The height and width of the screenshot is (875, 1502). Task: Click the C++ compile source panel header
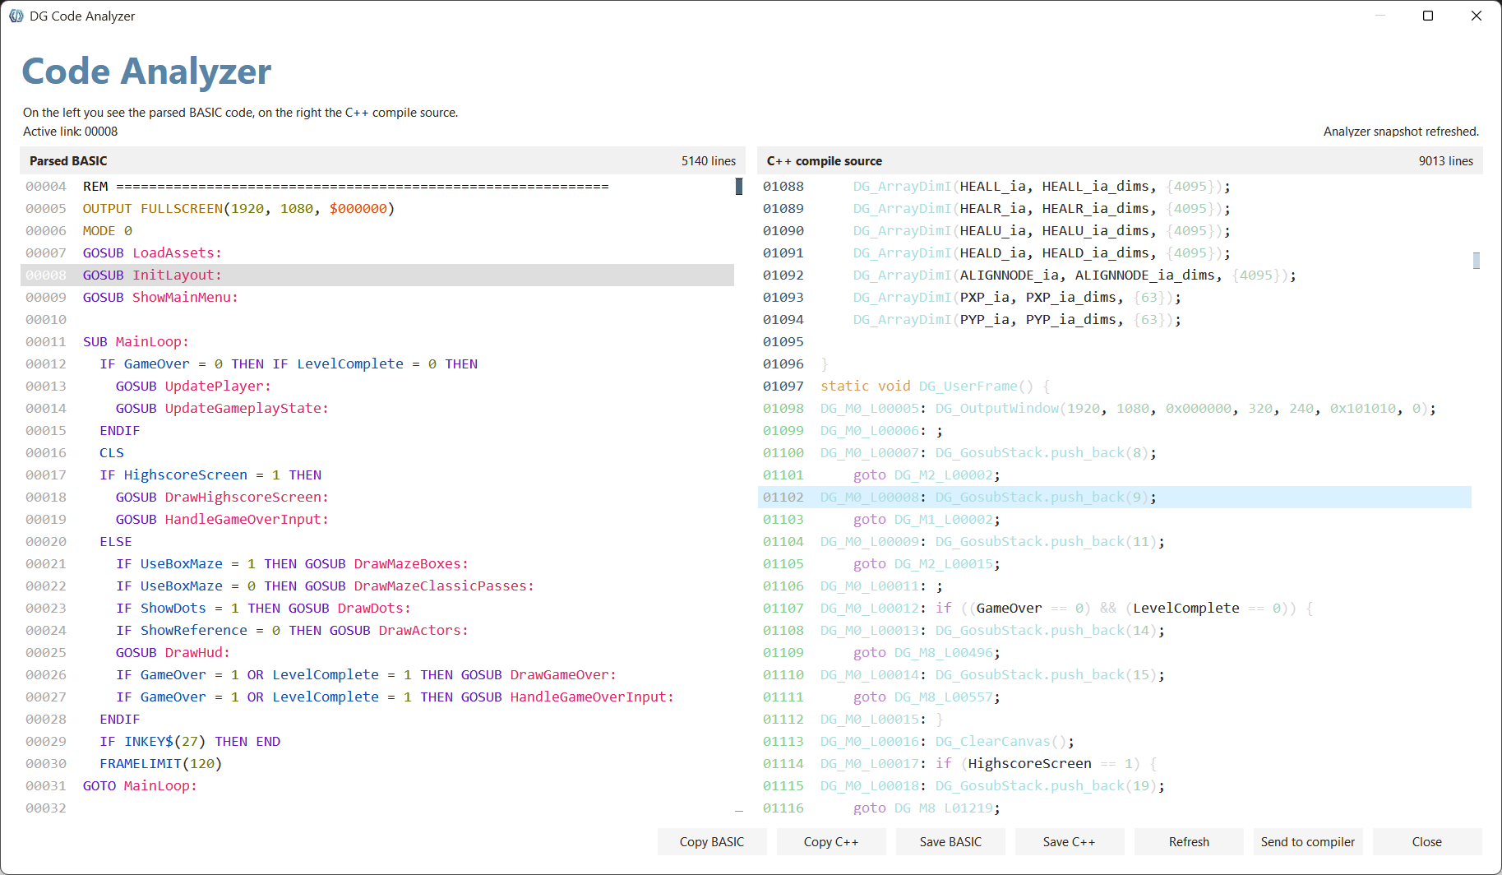[x=1120, y=160]
